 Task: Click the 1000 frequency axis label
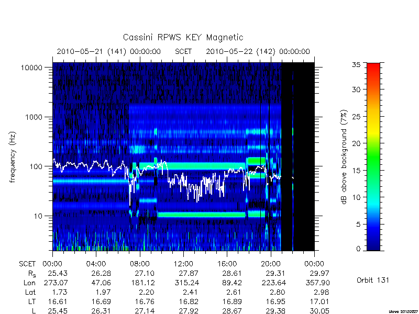click(34, 117)
